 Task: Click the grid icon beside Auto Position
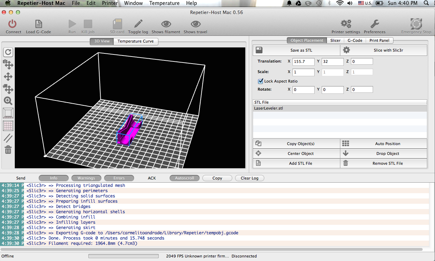pos(346,143)
